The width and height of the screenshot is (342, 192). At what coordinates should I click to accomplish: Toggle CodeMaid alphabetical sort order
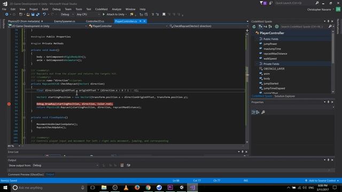click(270, 27)
